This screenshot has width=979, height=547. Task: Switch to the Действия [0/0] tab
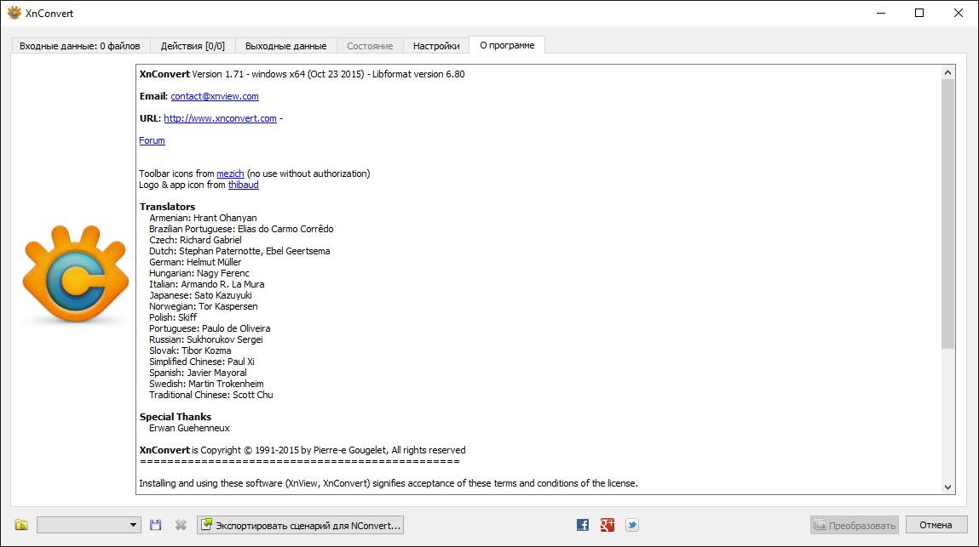(x=193, y=46)
